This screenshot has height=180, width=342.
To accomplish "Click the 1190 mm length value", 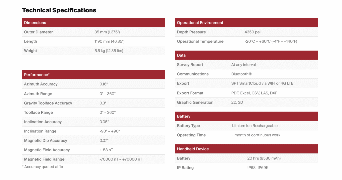I will tap(109, 41).
